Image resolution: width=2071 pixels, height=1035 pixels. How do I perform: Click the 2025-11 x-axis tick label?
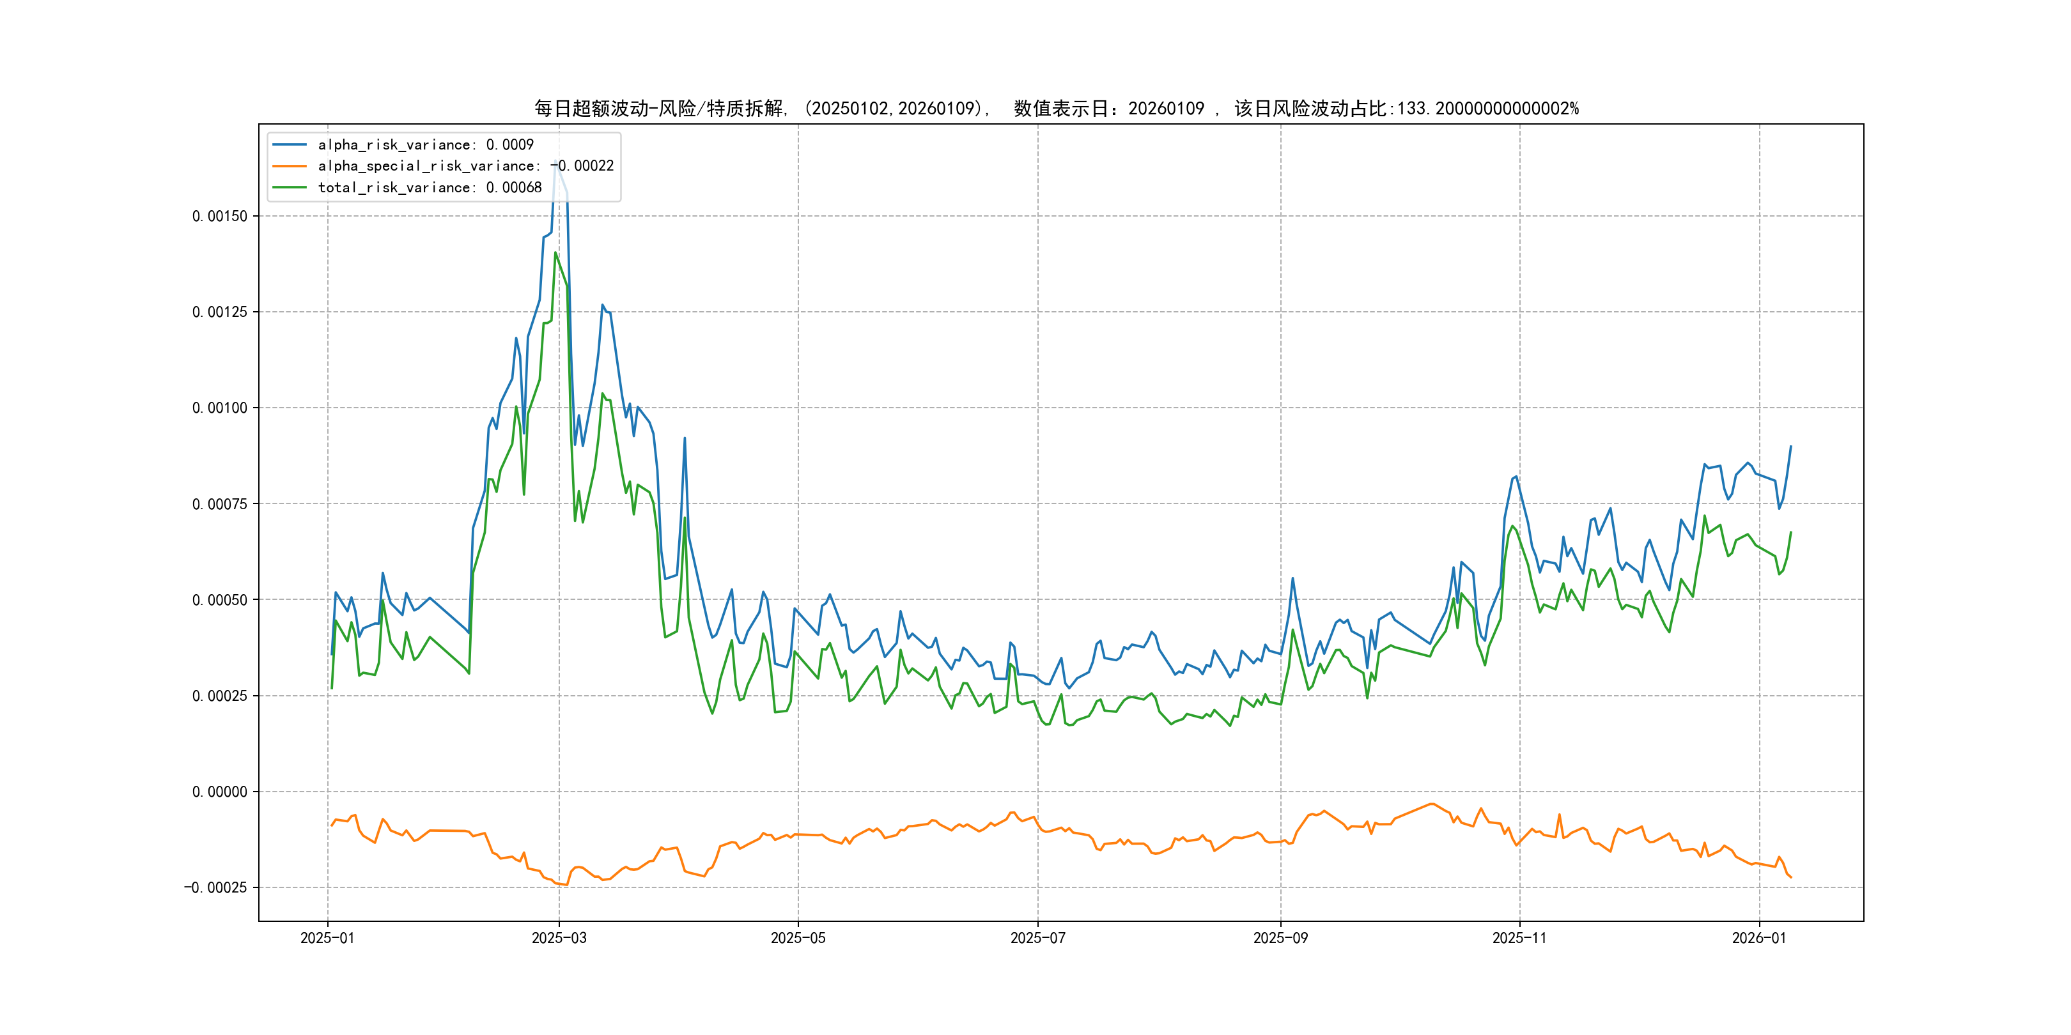coord(1519,938)
